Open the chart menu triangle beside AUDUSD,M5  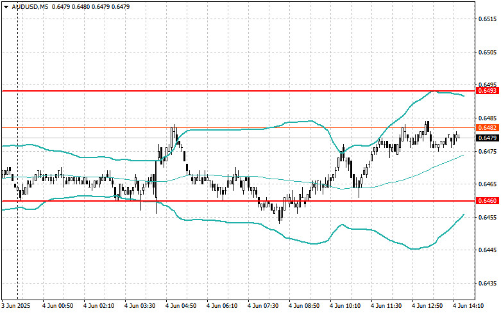tap(6, 6)
